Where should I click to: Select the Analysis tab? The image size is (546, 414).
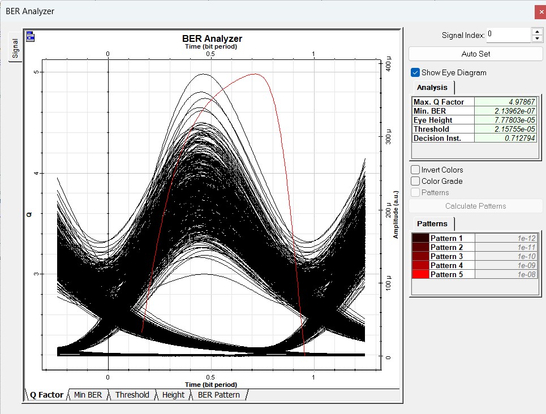(x=432, y=88)
